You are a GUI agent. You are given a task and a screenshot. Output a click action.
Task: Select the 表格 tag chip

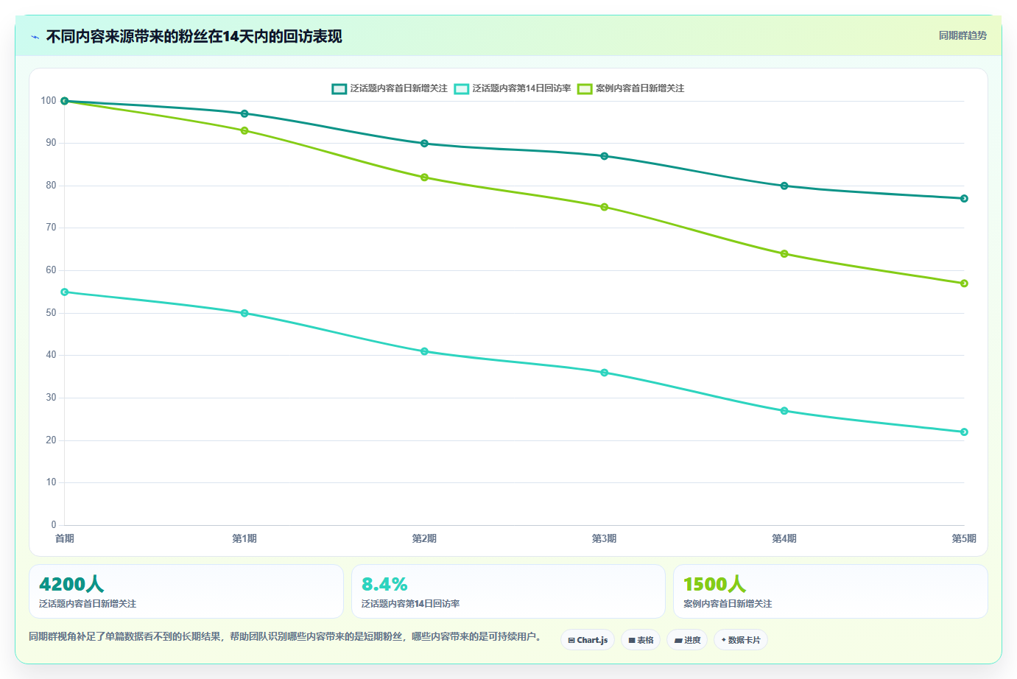point(641,640)
